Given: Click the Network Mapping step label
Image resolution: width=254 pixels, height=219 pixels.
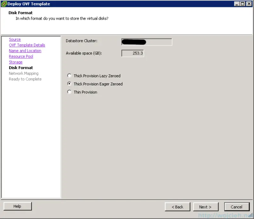Looking at the screenshot, I should click(23, 73).
